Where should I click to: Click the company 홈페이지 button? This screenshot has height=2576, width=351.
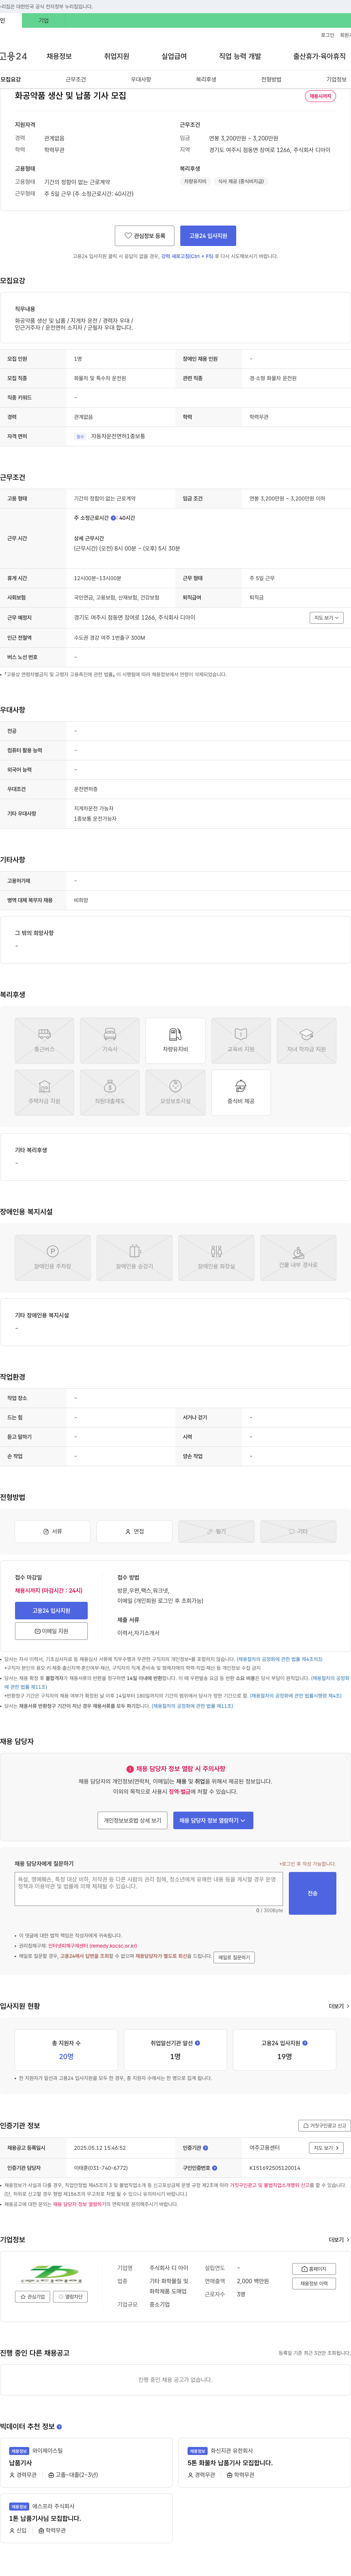tap(314, 2269)
